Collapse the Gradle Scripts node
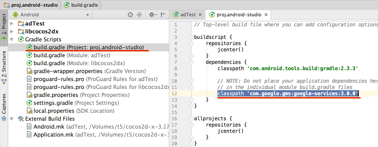 12,39
